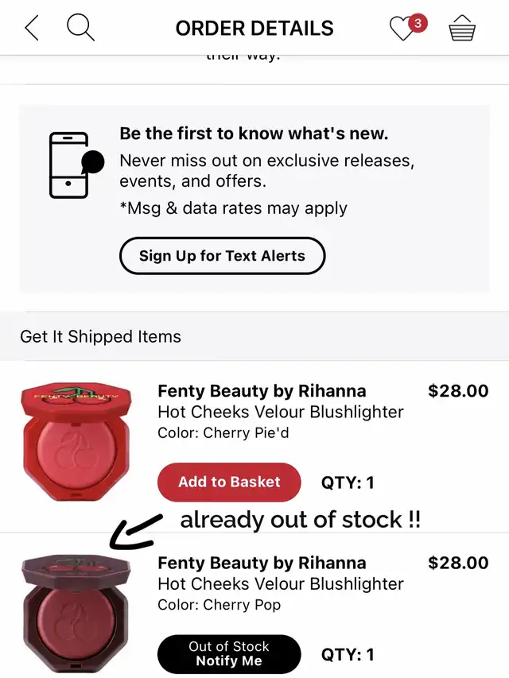Open the Loves heart icon
This screenshot has height=678, width=509.
402,30
